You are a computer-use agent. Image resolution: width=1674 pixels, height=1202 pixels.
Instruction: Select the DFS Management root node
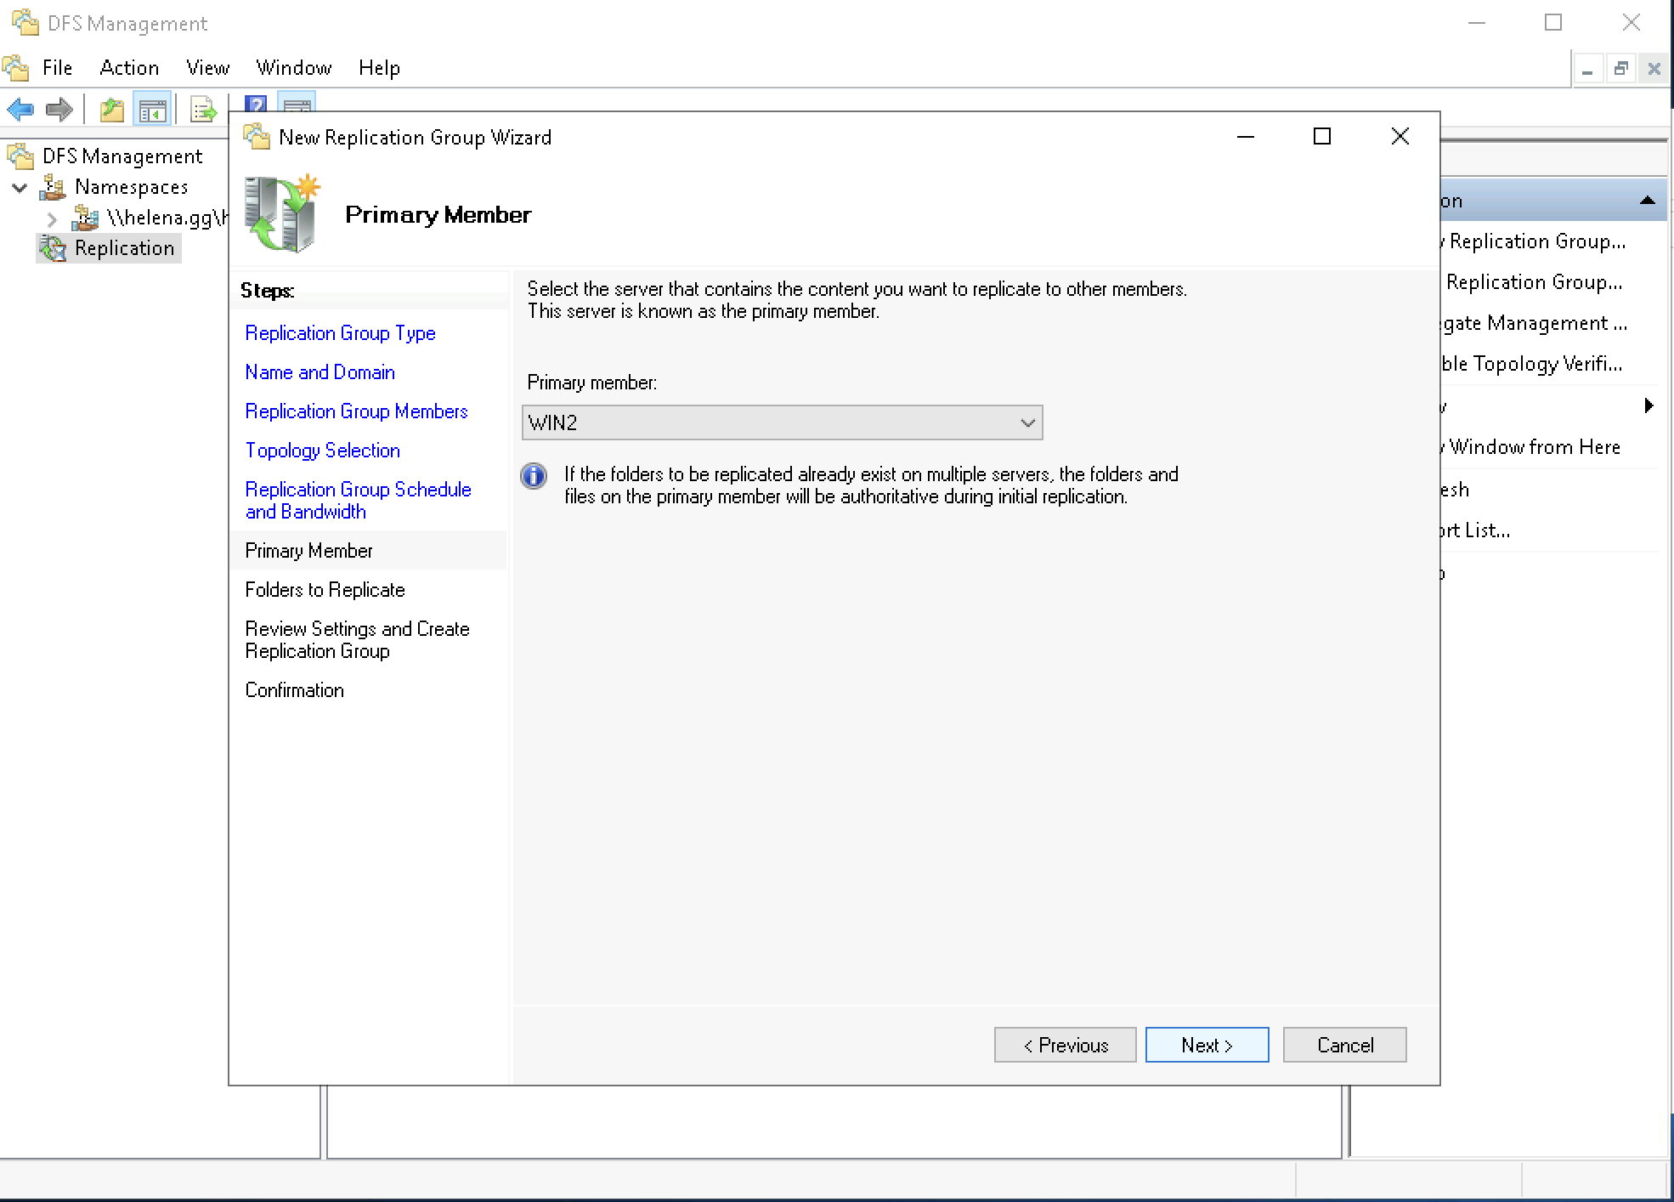pyautogui.click(x=122, y=156)
